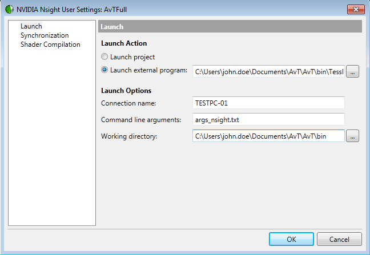Select the Launch external program option
The width and height of the screenshot is (370, 255).
pos(104,71)
